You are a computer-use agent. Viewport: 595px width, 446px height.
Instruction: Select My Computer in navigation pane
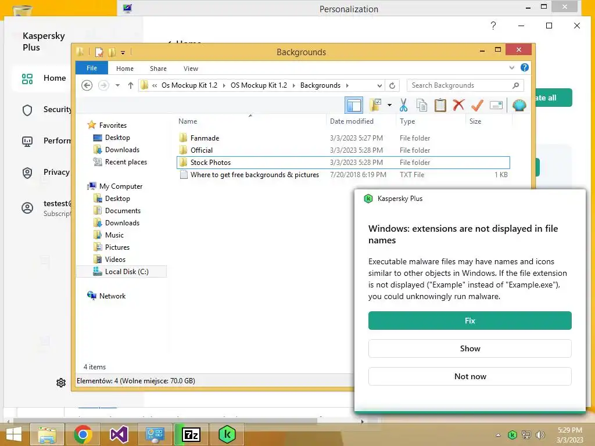(121, 186)
